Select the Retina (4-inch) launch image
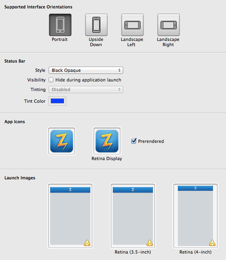The width and height of the screenshot is (226, 260). pos(195,216)
